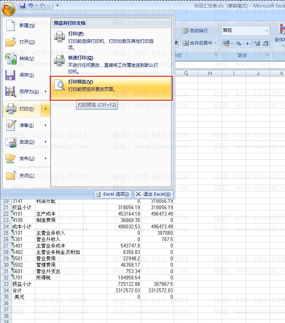The image size is (285, 323).
Task: Click the Open folder icon
Action: 10,42
